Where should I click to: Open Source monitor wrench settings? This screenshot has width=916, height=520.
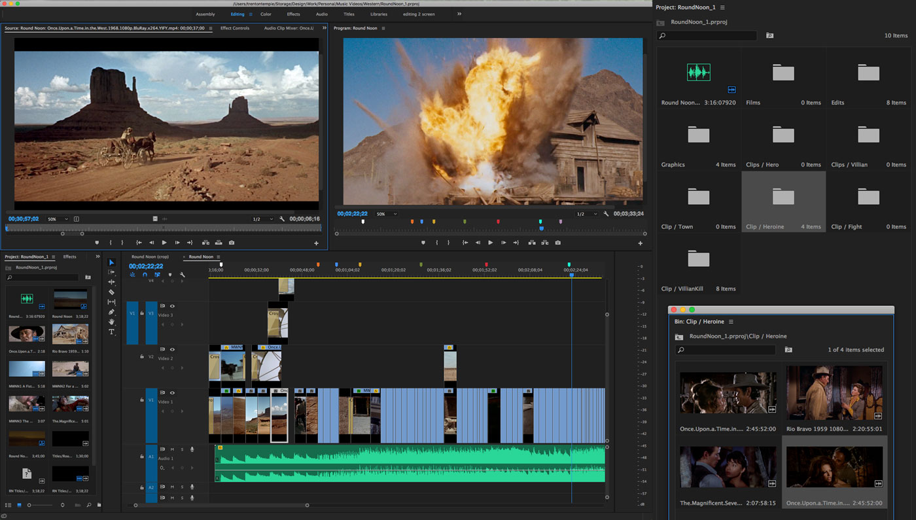[x=282, y=219]
